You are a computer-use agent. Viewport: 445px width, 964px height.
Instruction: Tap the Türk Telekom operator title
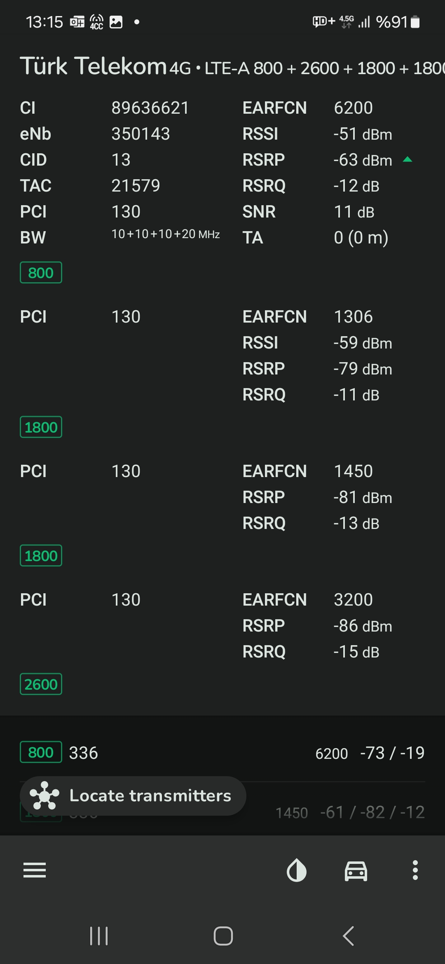pyautogui.click(x=93, y=66)
